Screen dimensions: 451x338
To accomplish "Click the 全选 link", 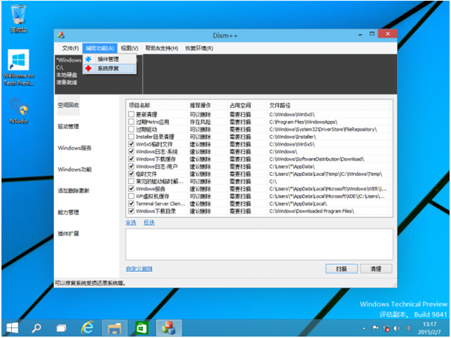I will [131, 223].
